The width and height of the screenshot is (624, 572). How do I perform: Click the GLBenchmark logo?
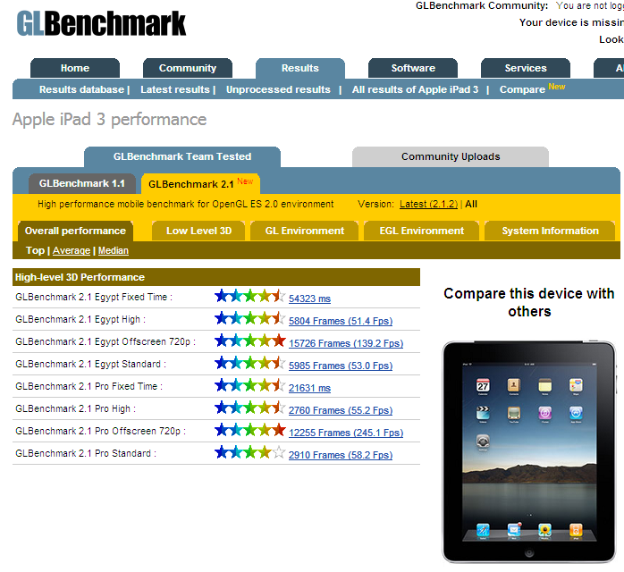101,23
